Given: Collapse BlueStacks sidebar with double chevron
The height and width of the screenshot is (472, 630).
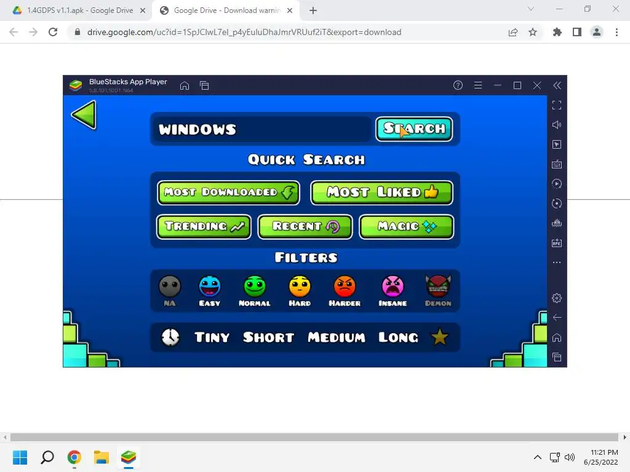Looking at the screenshot, I should pos(557,85).
